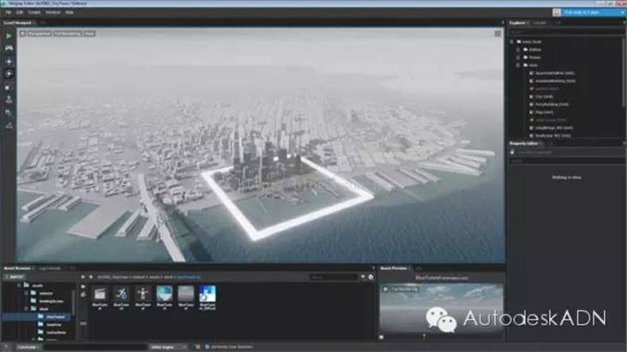Select the Move tool in left toolbar

point(8,61)
